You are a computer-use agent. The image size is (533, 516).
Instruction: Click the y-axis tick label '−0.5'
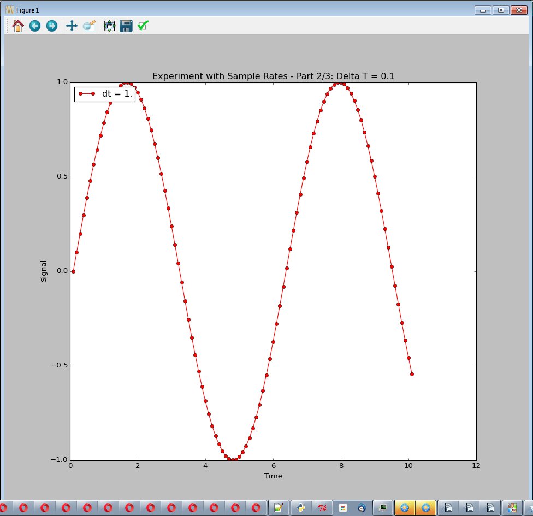coord(60,365)
